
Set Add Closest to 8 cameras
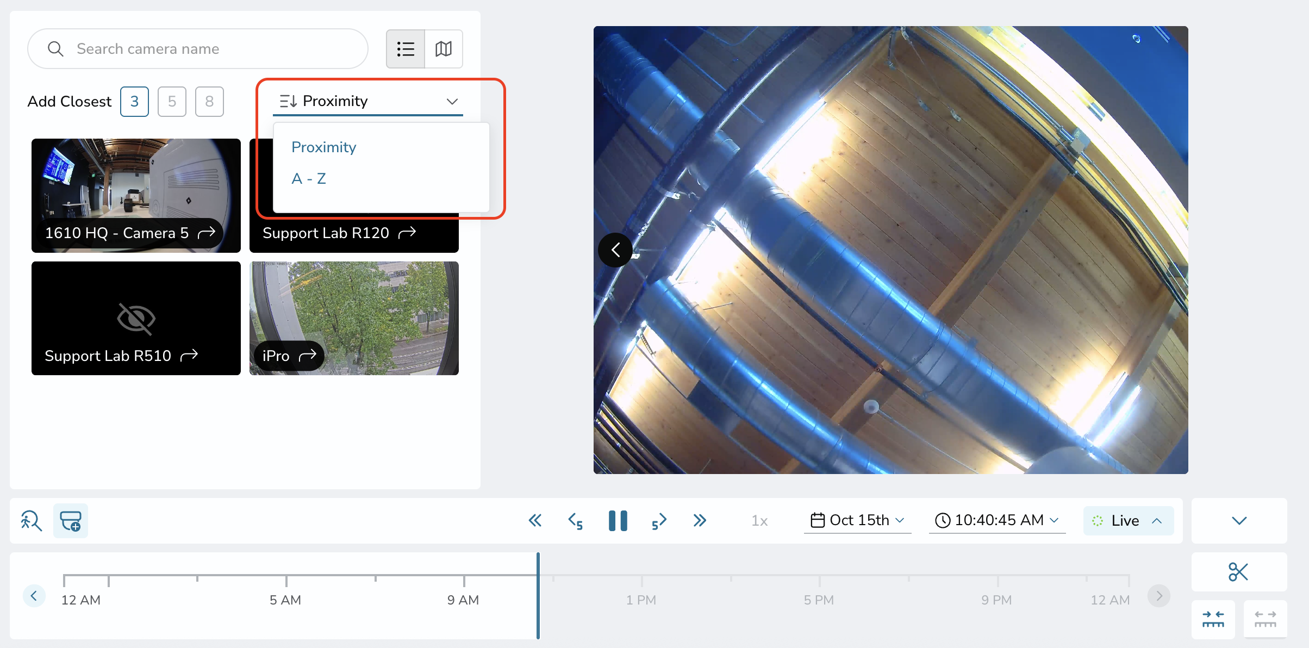tap(209, 101)
